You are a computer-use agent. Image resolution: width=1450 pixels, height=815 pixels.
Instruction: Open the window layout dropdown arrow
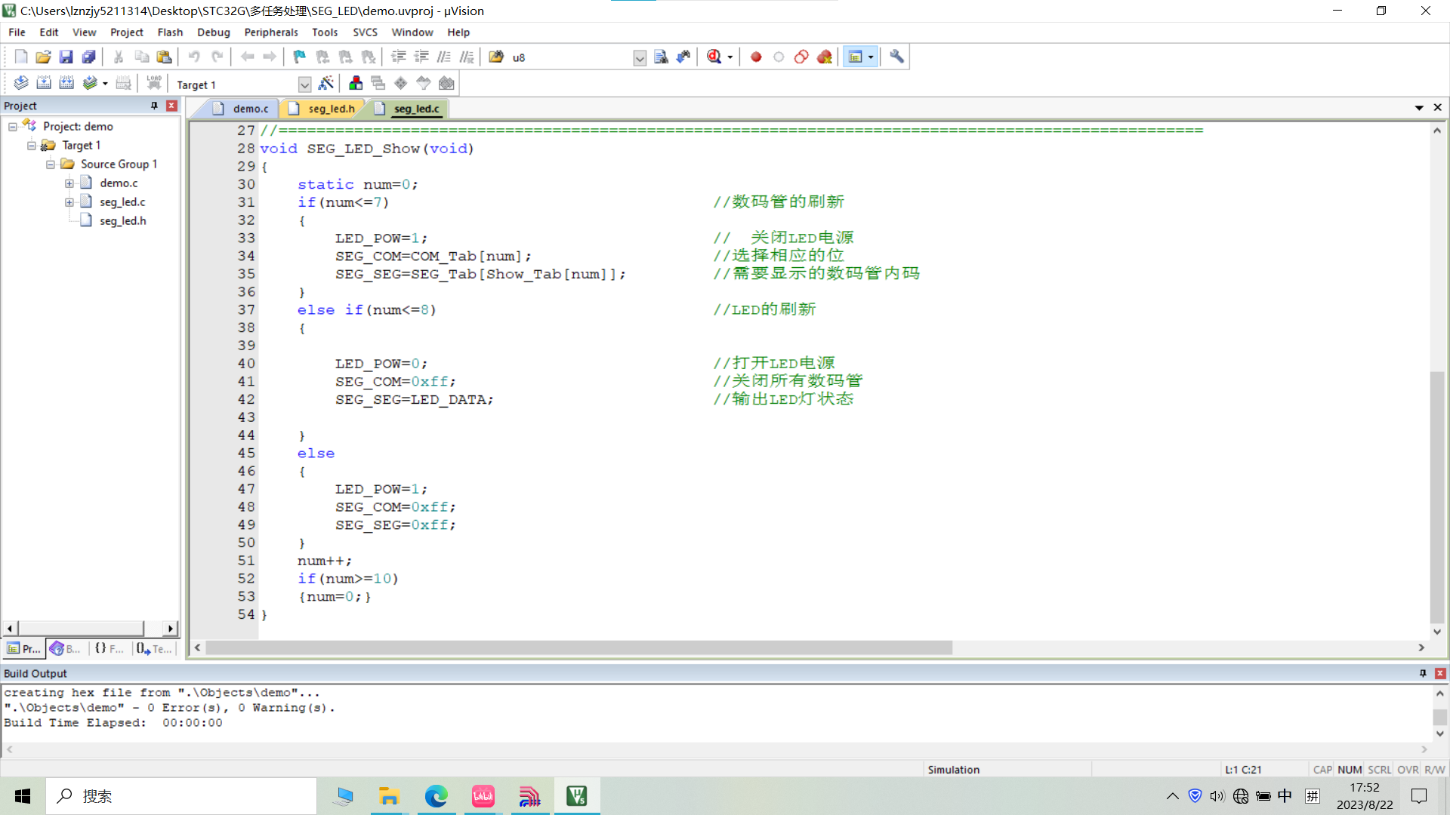click(x=871, y=57)
